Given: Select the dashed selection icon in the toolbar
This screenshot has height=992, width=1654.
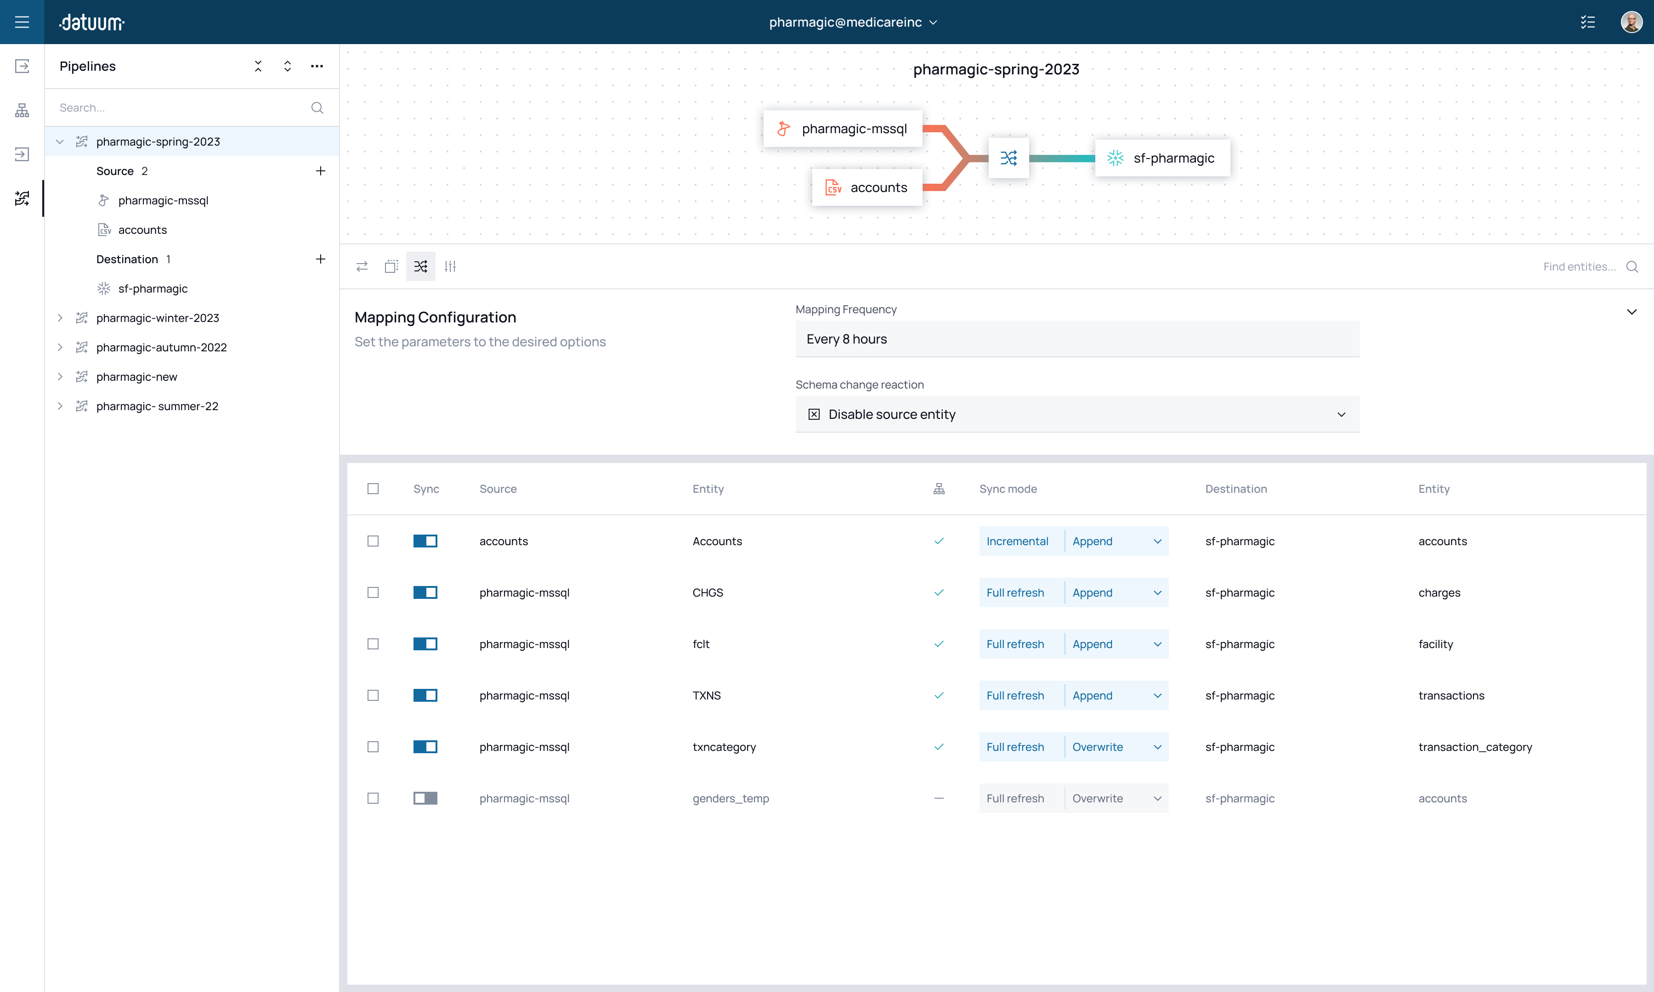Looking at the screenshot, I should 391,266.
